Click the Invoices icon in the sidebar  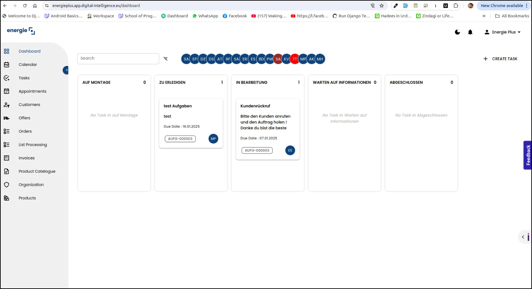tap(7, 158)
